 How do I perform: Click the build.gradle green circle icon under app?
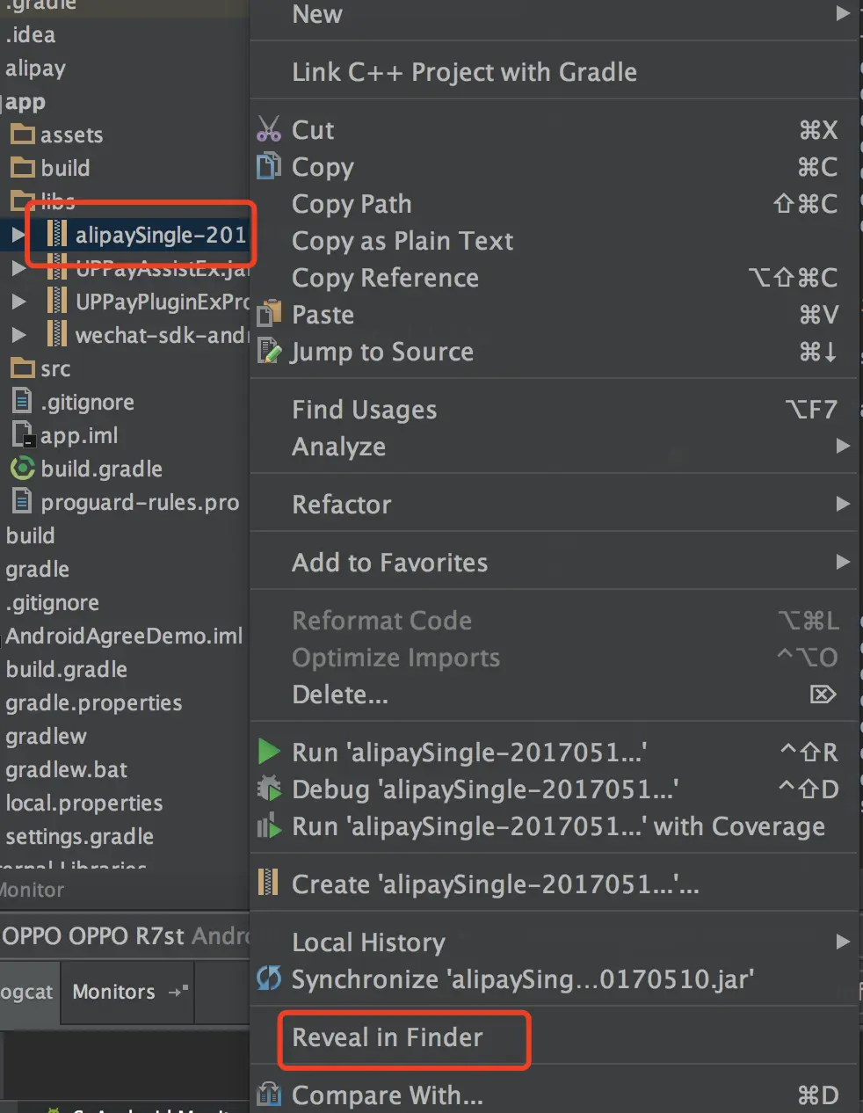click(x=22, y=469)
